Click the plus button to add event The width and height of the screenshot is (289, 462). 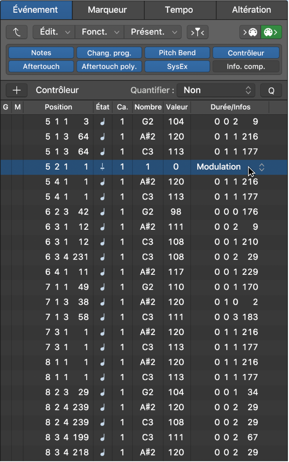coord(16,90)
